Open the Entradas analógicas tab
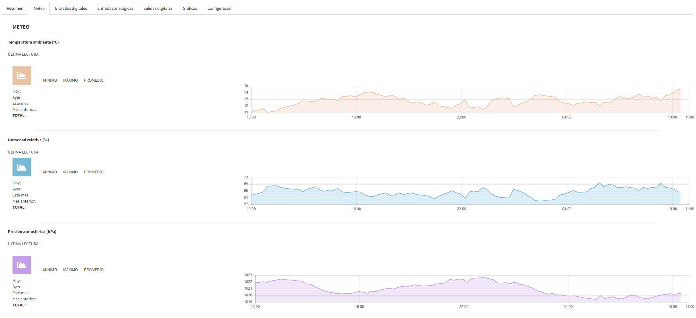696x318 pixels. point(115,8)
